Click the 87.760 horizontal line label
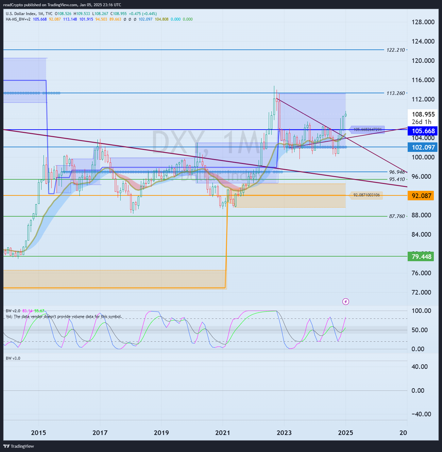The width and height of the screenshot is (442, 452). tap(397, 216)
